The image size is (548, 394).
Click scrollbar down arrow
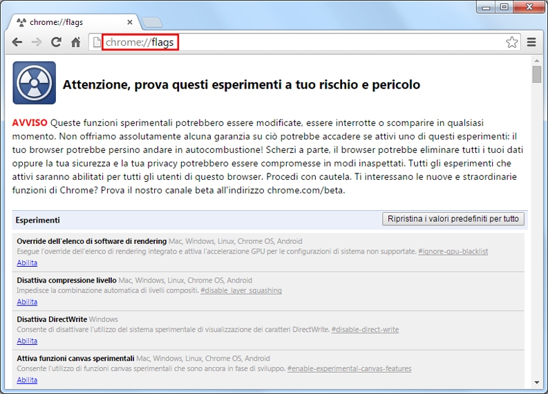click(x=537, y=382)
